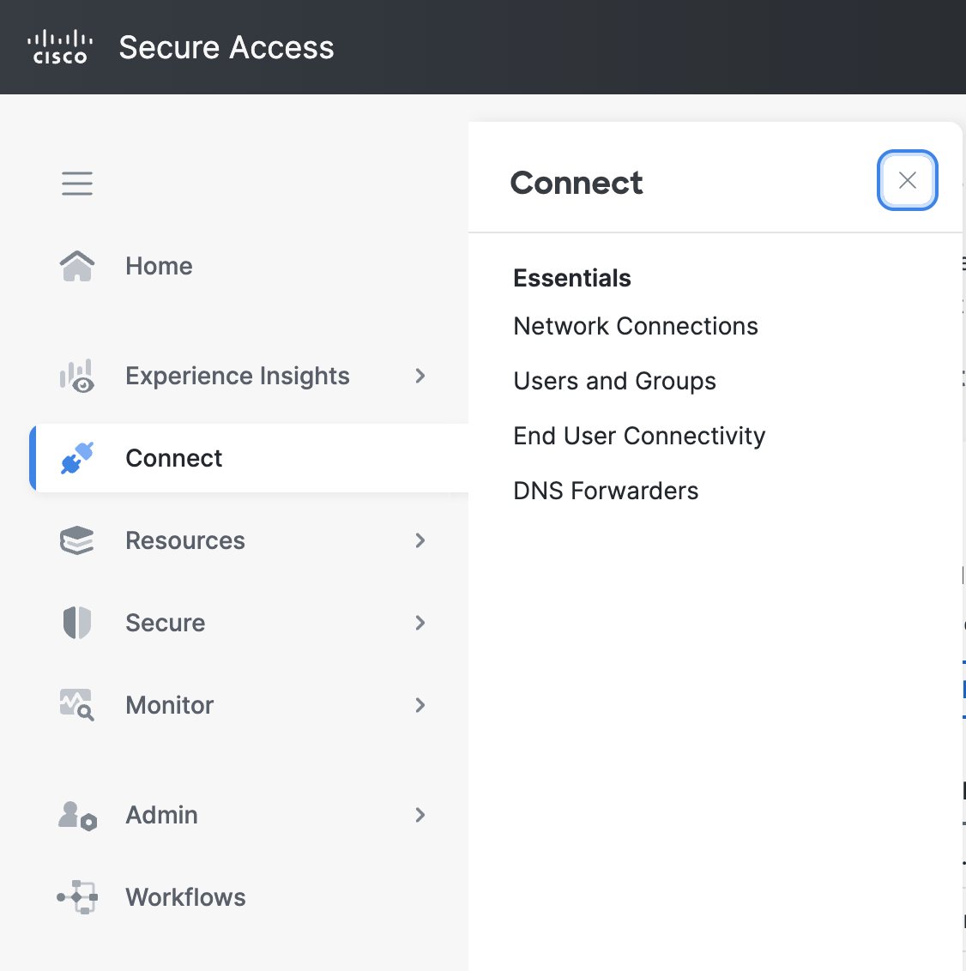Expand the Resources submenu arrow
The width and height of the screenshot is (966, 971).
(420, 540)
